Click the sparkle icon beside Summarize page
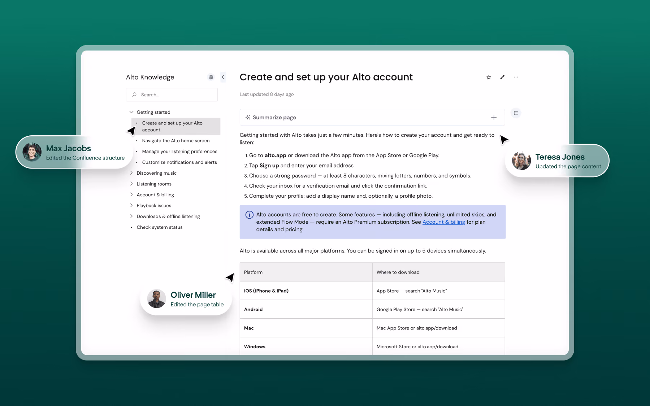Screen dimensions: 650x406 click(248, 117)
